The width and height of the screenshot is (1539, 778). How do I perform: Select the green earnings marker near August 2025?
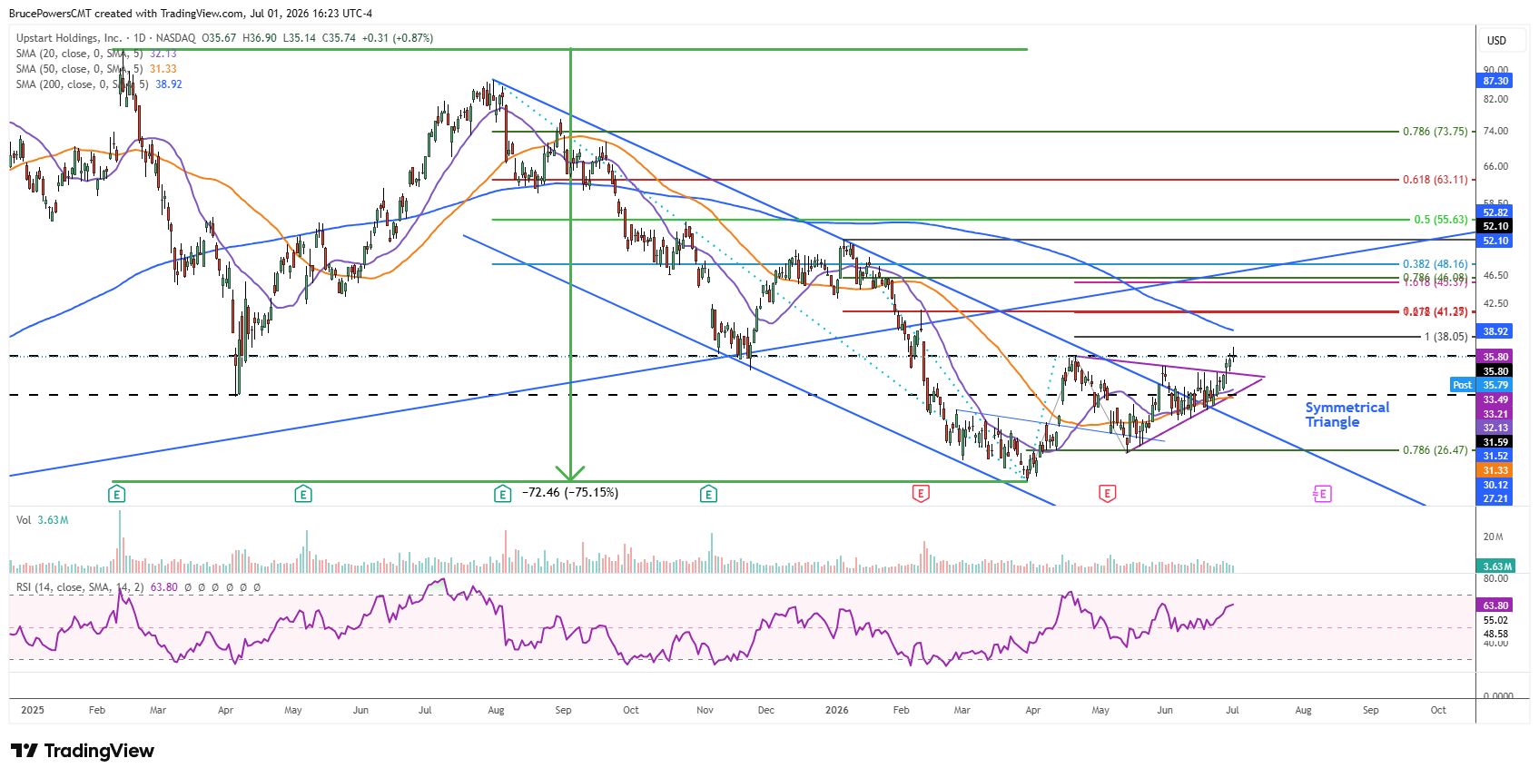pyautogui.click(x=502, y=494)
